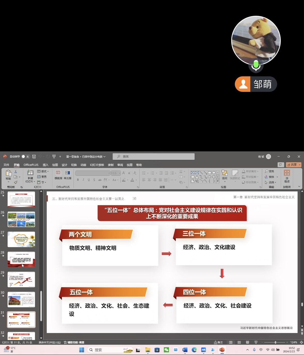The width and height of the screenshot is (304, 355).
Task: Adjust the zoom slider in status bar
Action: point(275,342)
